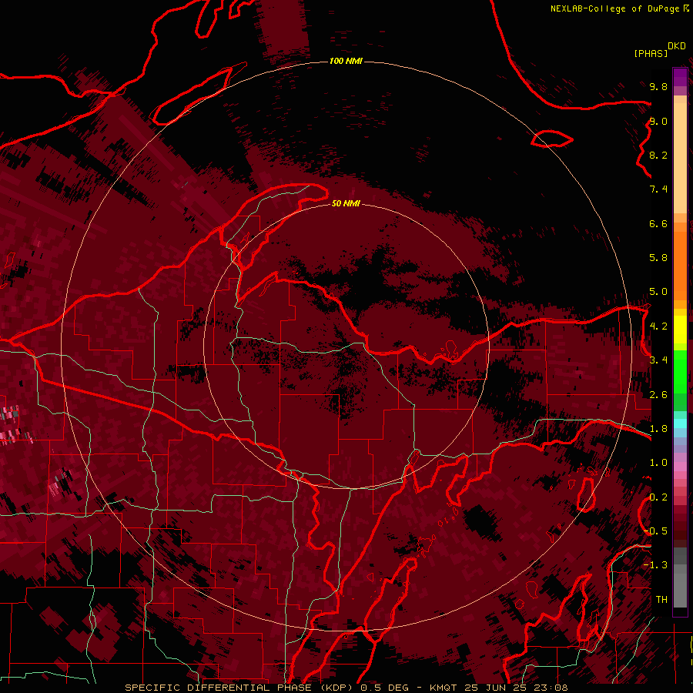Select the TH legend label
The height and width of the screenshot is (693, 693).
661,600
